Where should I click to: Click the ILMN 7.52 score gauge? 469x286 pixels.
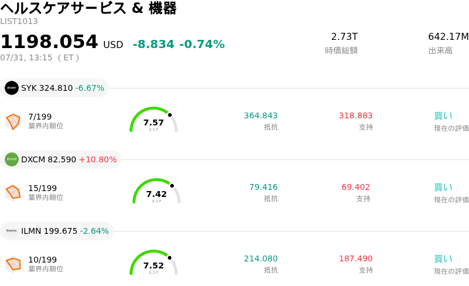coord(154,263)
